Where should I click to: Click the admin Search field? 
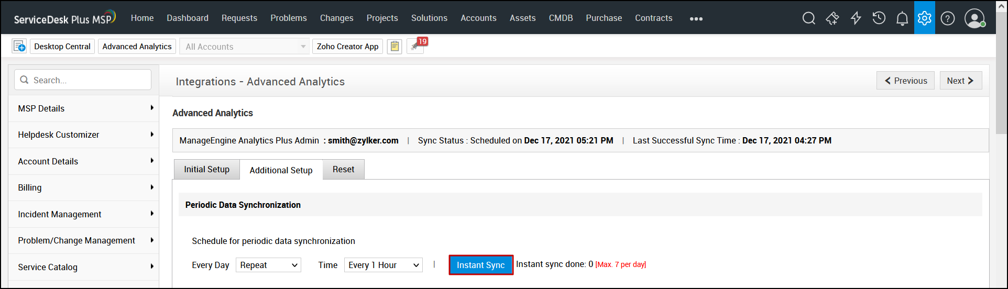(x=83, y=80)
